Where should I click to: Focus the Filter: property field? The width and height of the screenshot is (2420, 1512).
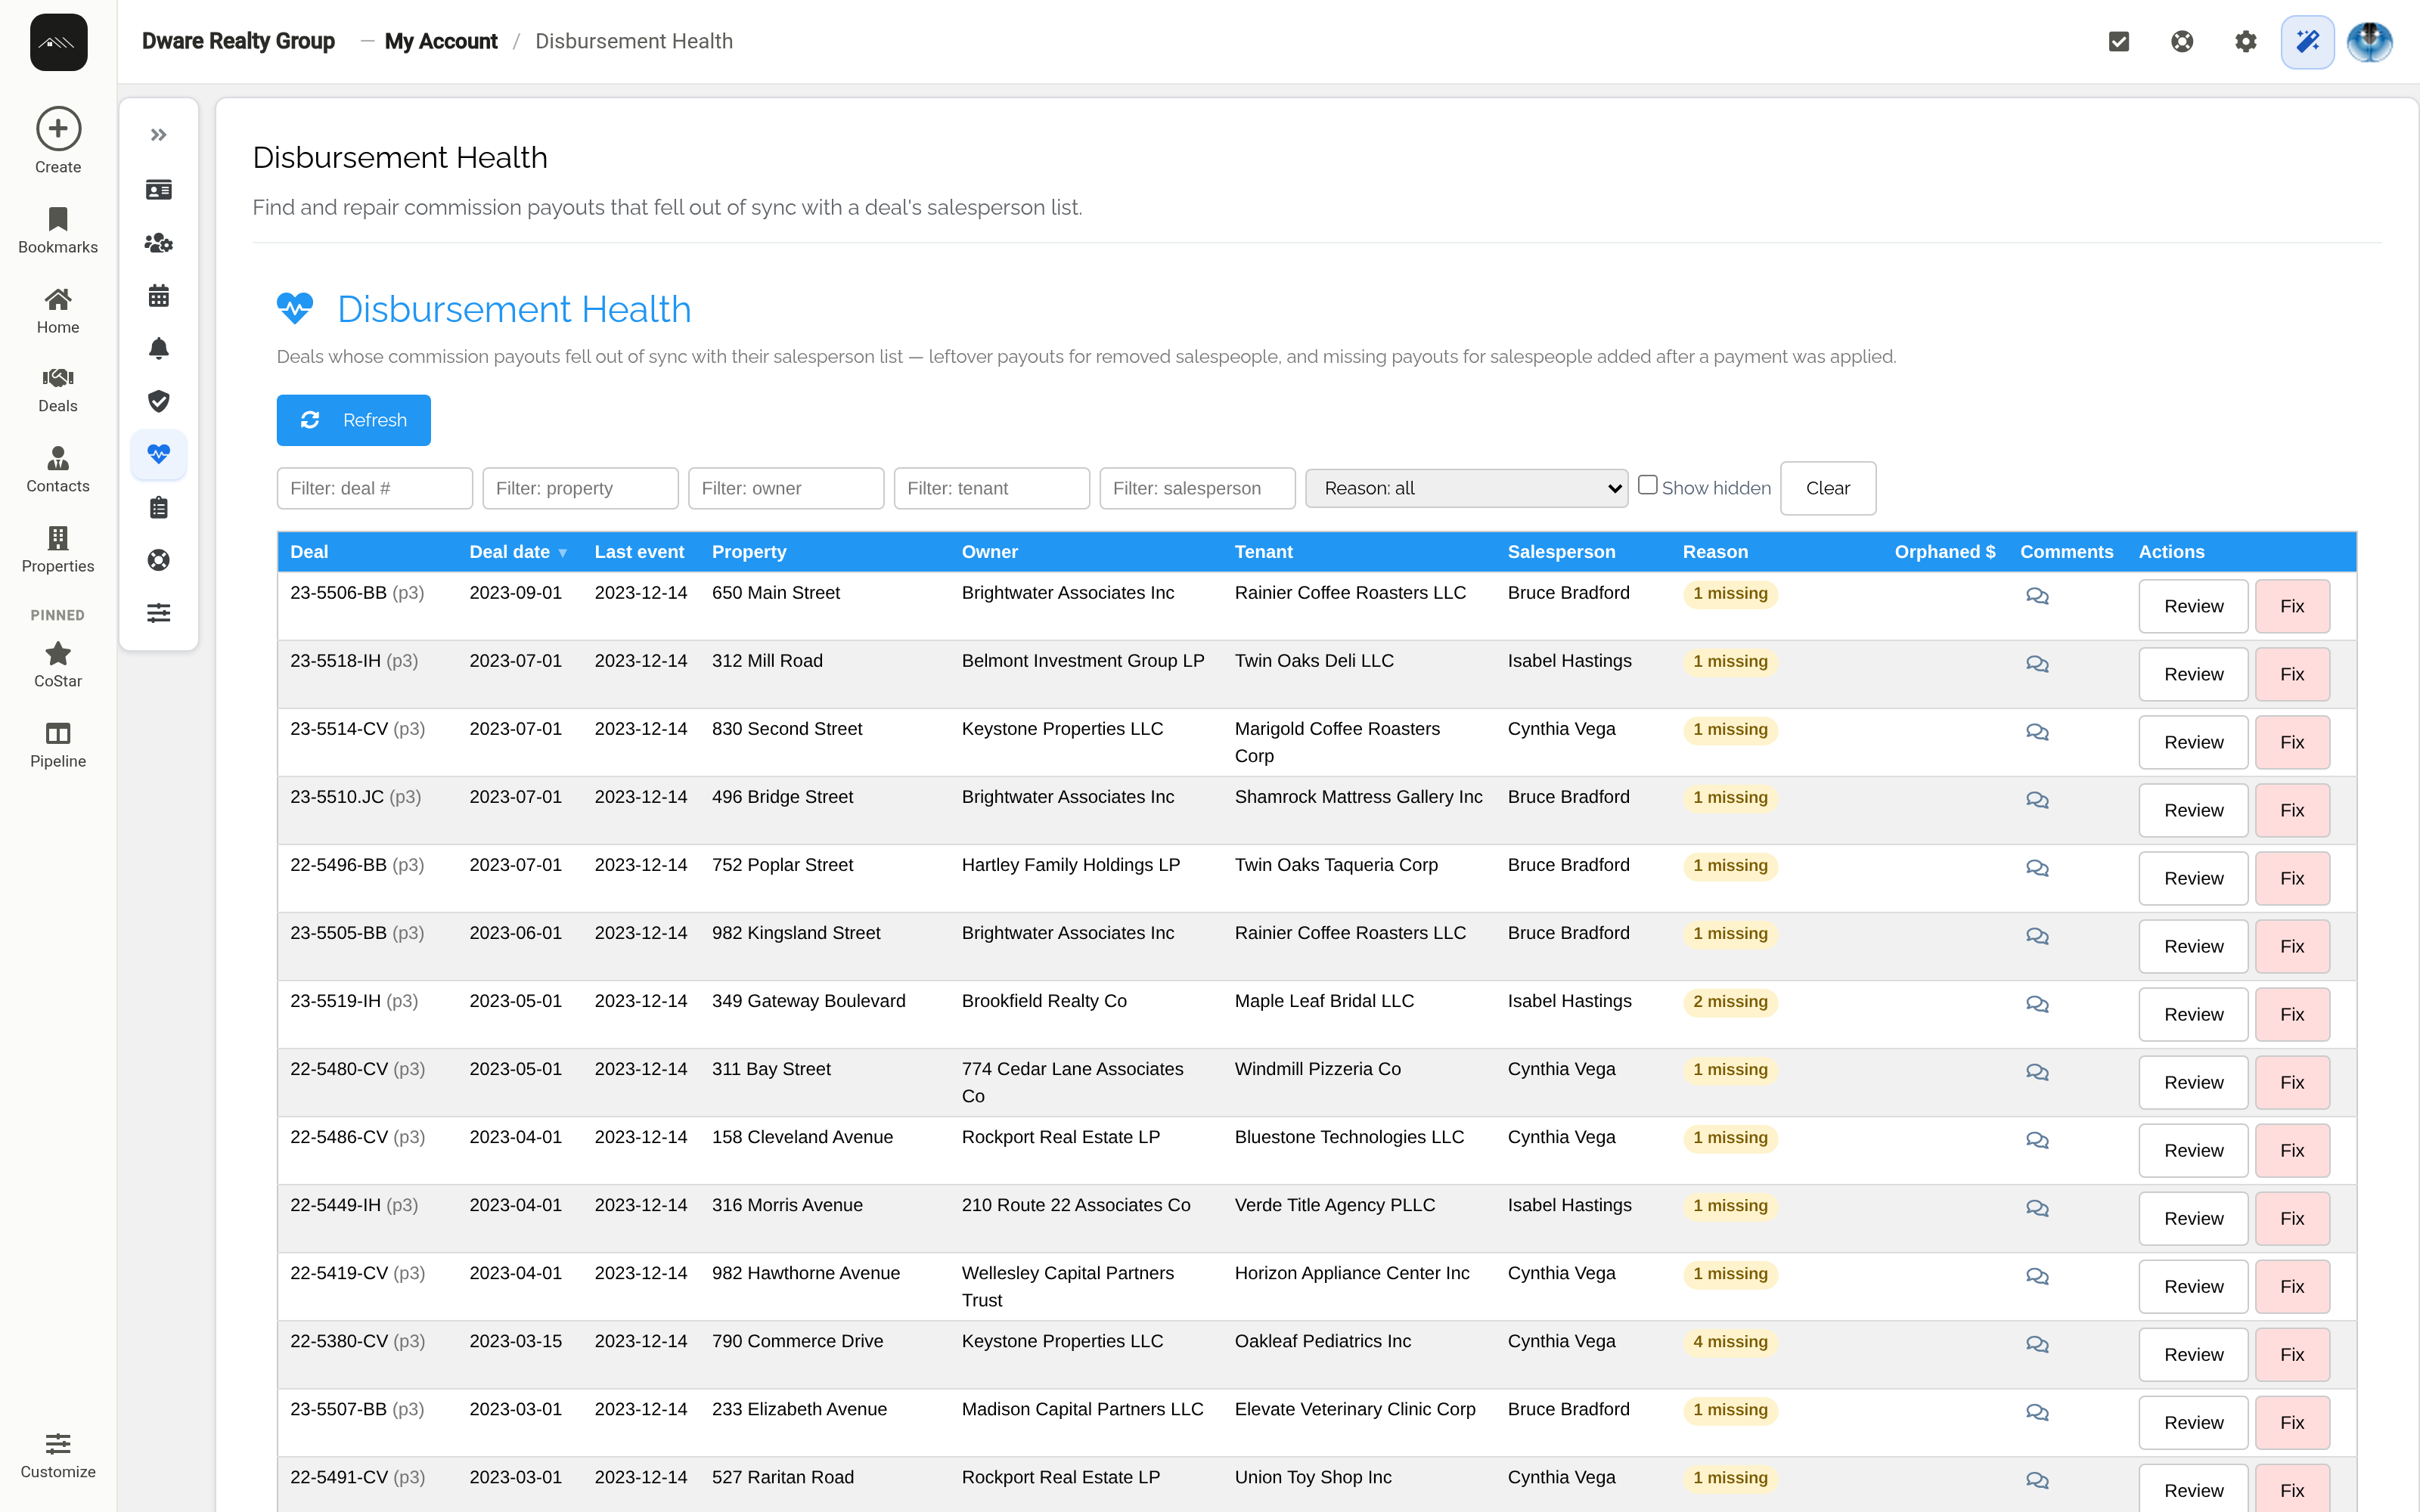(x=581, y=488)
